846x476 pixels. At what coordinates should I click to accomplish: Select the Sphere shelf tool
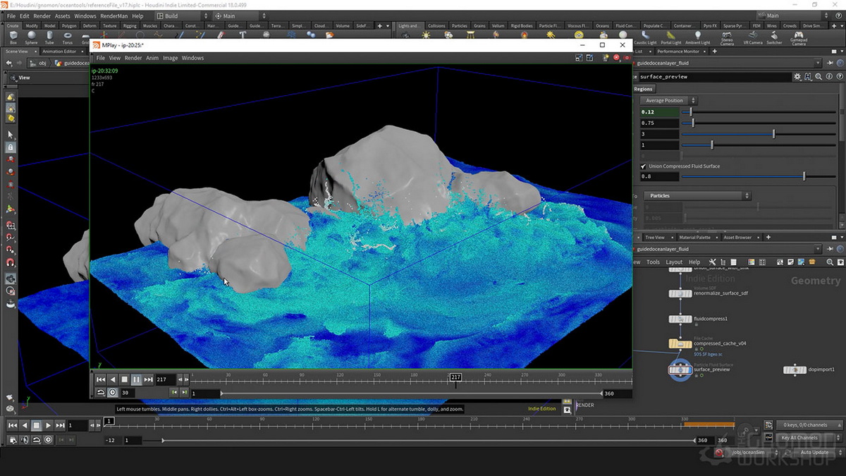point(32,37)
